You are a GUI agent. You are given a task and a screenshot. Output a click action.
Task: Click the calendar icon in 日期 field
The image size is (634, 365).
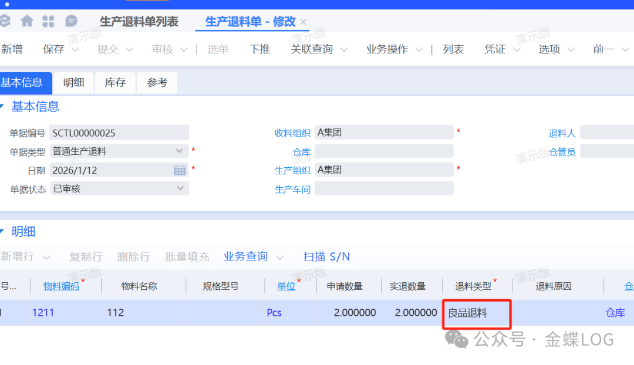click(180, 170)
